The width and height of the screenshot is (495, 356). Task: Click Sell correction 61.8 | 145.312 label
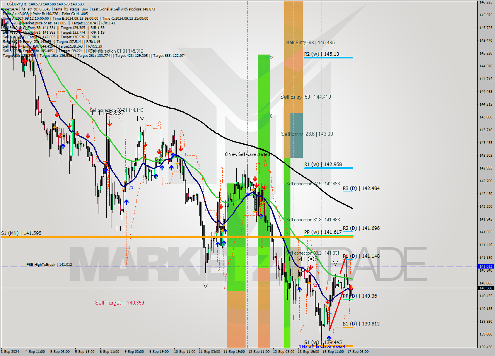coord(116,51)
